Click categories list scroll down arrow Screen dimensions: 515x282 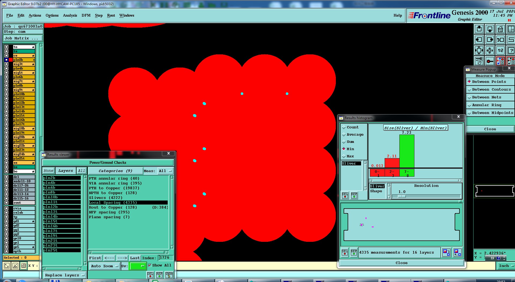coord(172,247)
